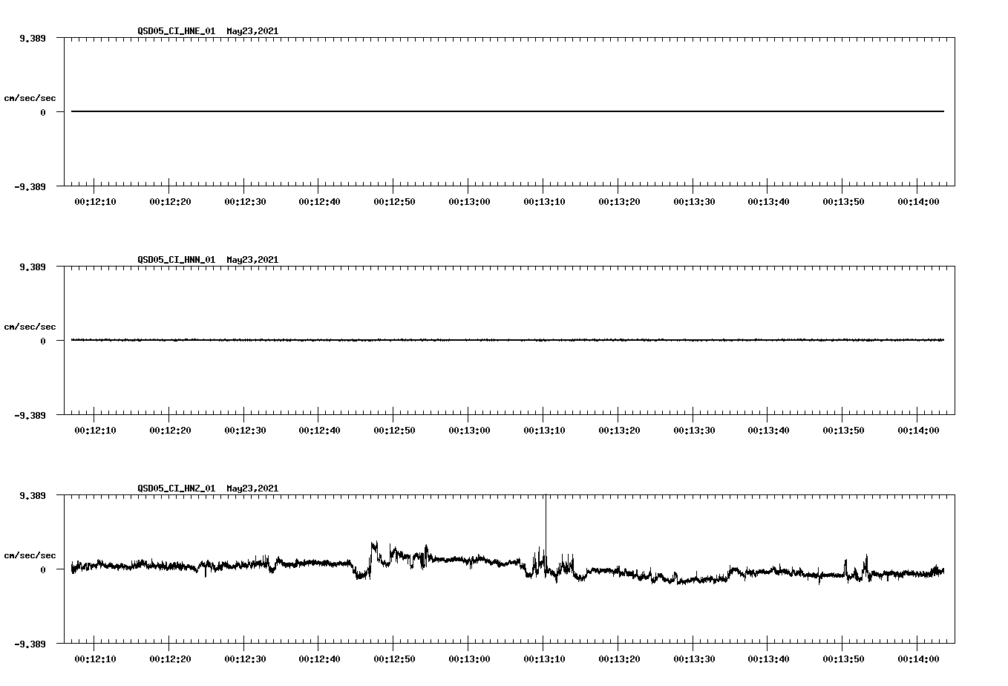The height and width of the screenshot is (686, 1008).
Task: Click the cm/sec/sec label on middle plot
Action: click(x=31, y=326)
